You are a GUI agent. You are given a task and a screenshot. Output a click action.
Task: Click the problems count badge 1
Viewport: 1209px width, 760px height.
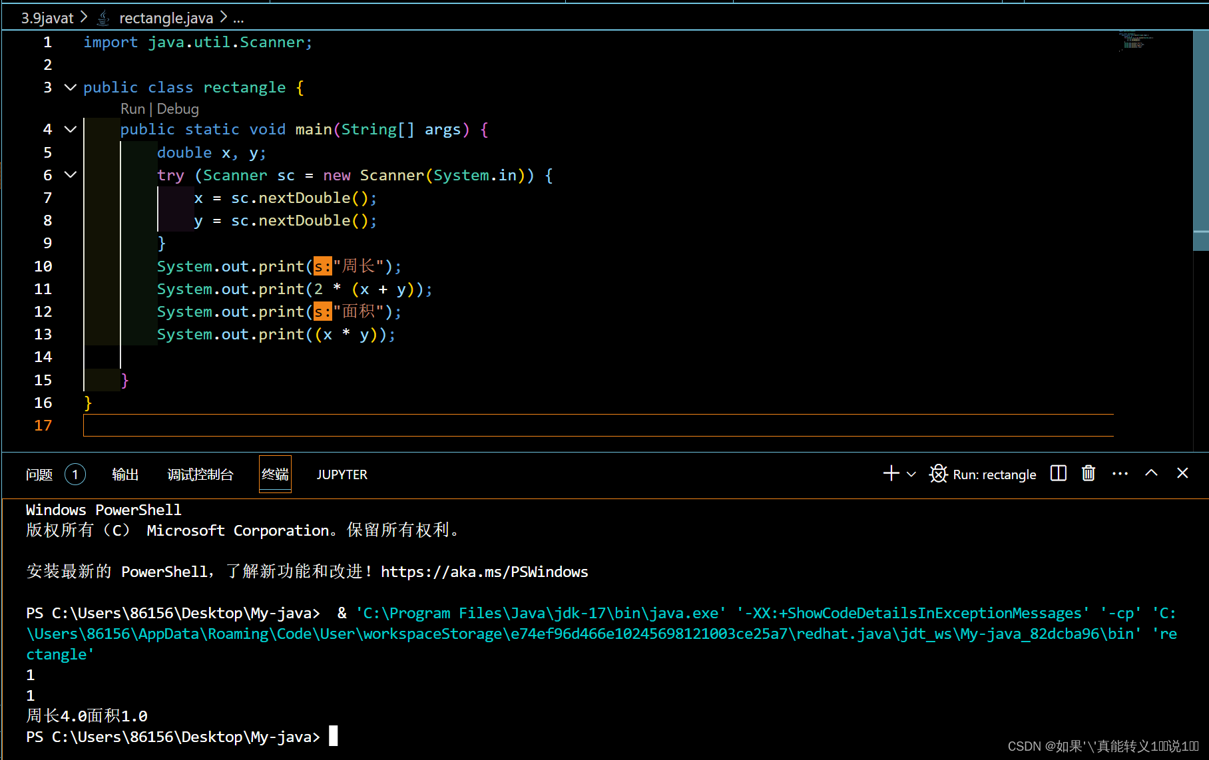click(75, 475)
